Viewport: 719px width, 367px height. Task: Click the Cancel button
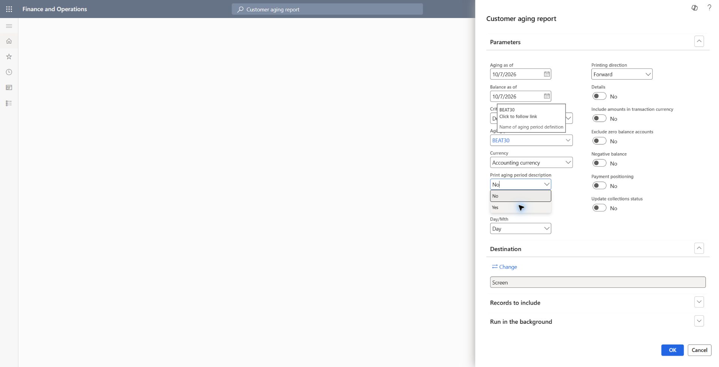tap(699, 350)
